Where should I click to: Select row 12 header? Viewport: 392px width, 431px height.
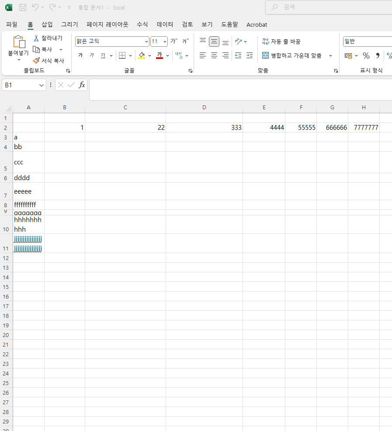pyautogui.click(x=6, y=258)
